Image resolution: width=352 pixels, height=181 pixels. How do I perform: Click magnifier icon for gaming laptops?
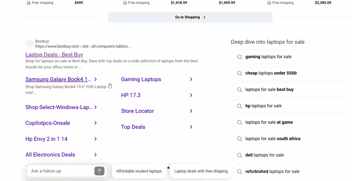click(239, 57)
